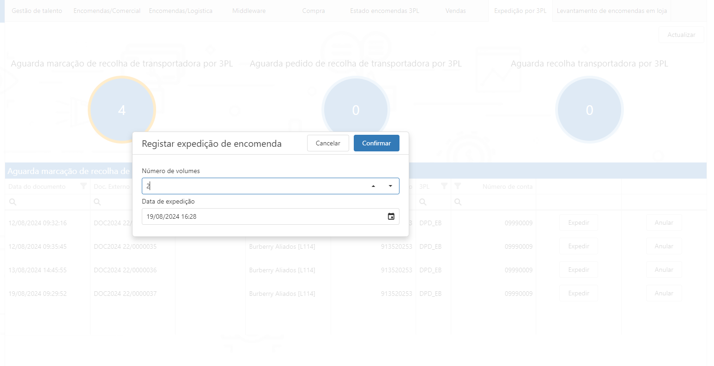This screenshot has width=714, height=366.
Task: Increase Número de volumes with up arrow
Action: click(373, 186)
